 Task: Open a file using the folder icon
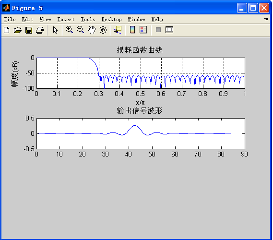(18, 30)
